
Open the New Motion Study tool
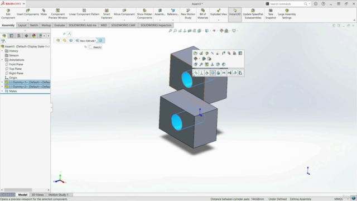188,14
